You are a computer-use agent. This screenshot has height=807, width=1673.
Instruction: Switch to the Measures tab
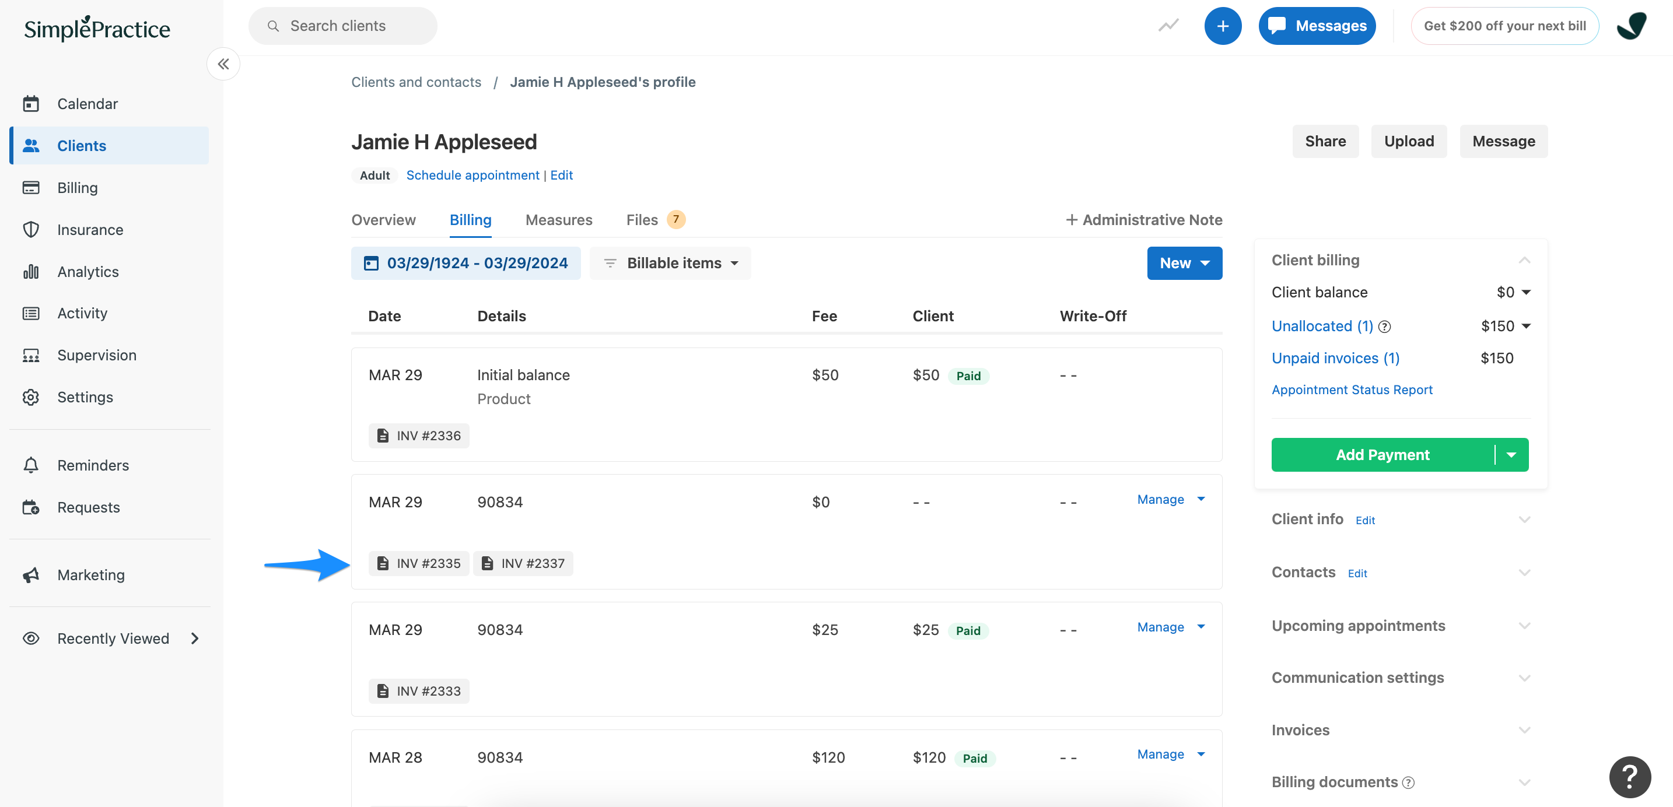(558, 219)
